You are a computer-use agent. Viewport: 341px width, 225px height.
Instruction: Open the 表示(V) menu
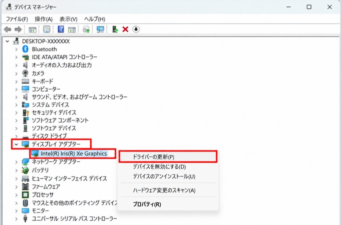pos(68,19)
